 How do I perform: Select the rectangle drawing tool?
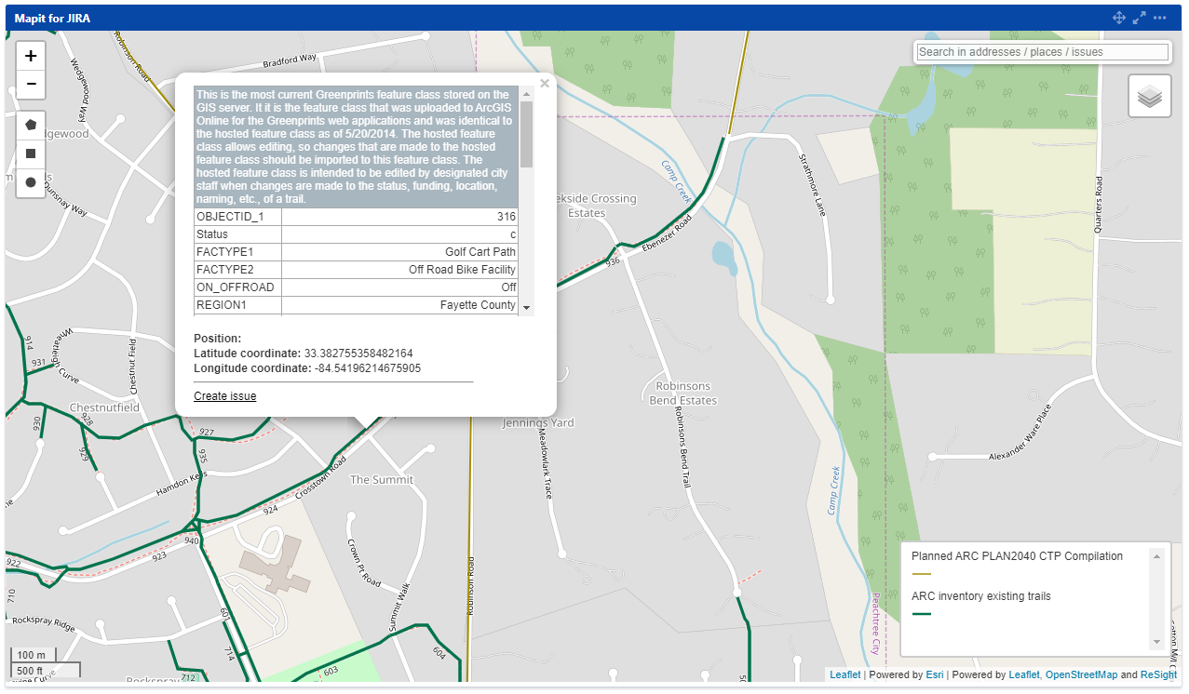point(30,153)
